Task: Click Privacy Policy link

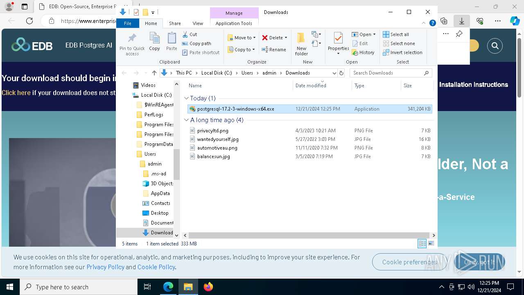Action: [105, 267]
